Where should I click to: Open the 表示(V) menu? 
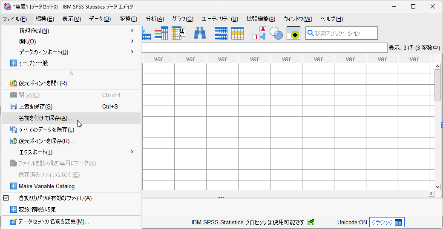coord(72,19)
